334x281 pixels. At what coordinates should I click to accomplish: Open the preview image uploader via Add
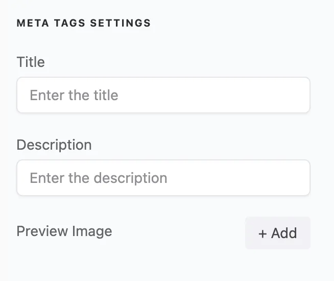[278, 233]
